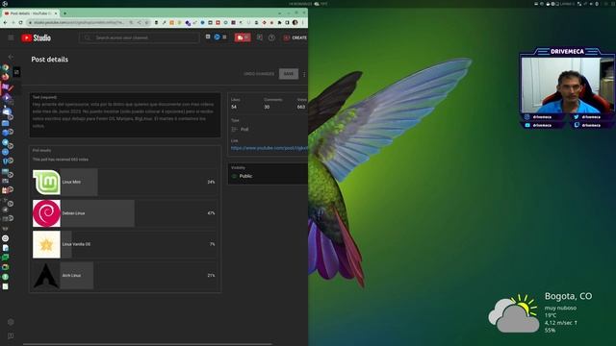Select the Vanilla OS flower thumbnail
This screenshot has width=616, height=346.
click(46, 244)
